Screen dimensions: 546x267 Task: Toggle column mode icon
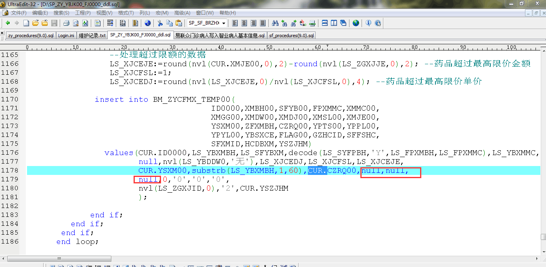click(x=136, y=23)
